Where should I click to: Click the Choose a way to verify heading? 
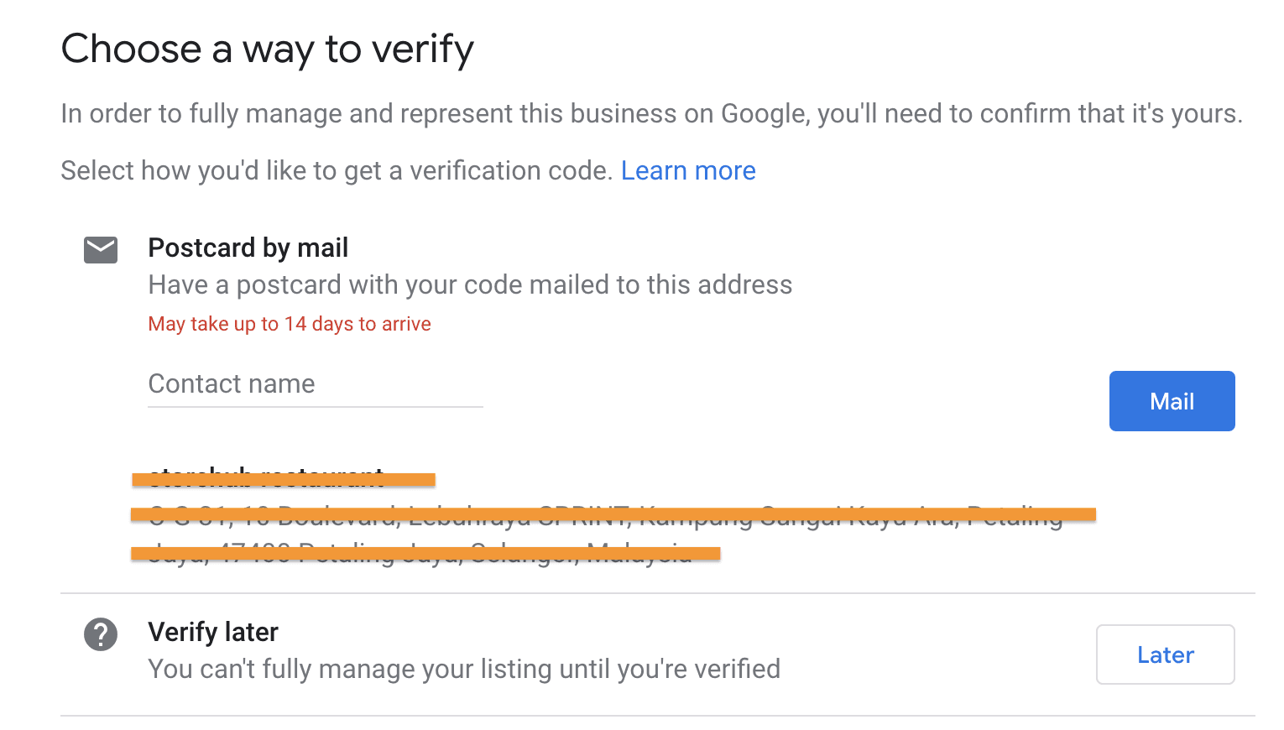(268, 50)
